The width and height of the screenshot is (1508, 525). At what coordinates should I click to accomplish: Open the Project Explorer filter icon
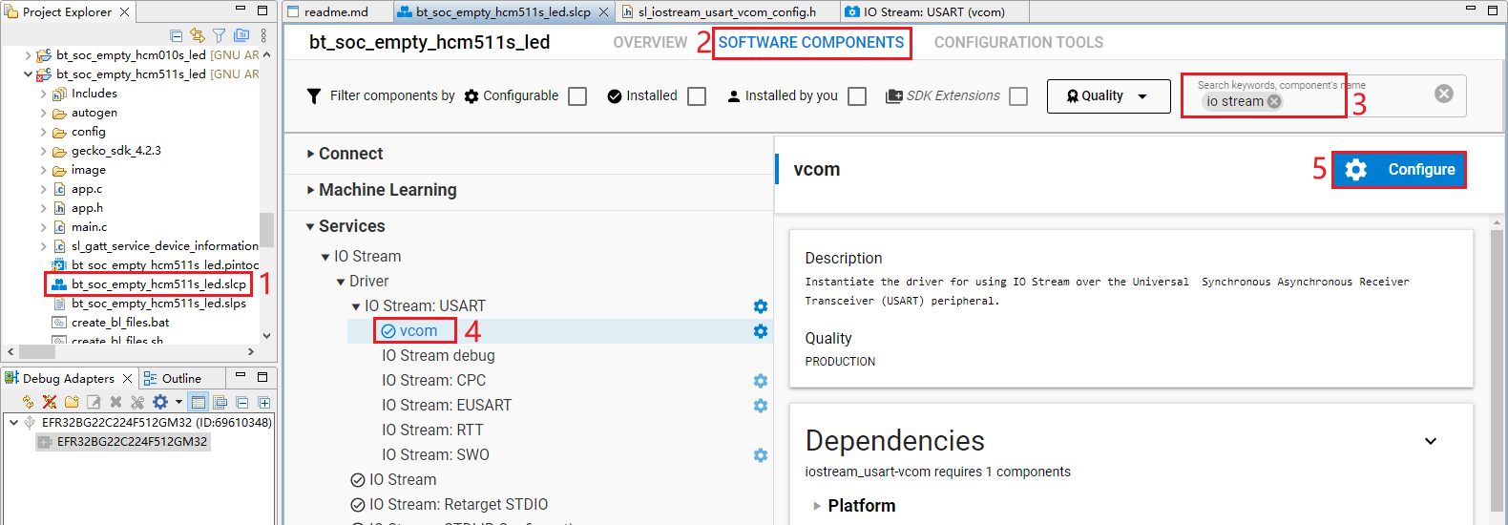pos(220,35)
